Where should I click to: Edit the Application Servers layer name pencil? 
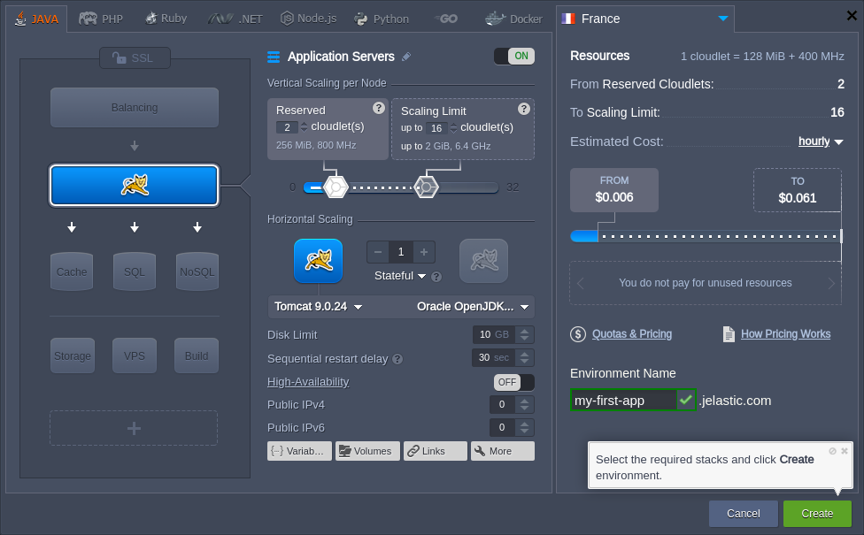(x=406, y=57)
